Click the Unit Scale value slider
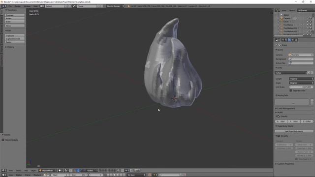 (301, 87)
